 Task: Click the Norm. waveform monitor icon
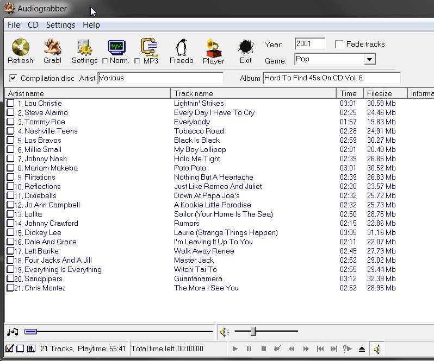pyautogui.click(x=116, y=47)
